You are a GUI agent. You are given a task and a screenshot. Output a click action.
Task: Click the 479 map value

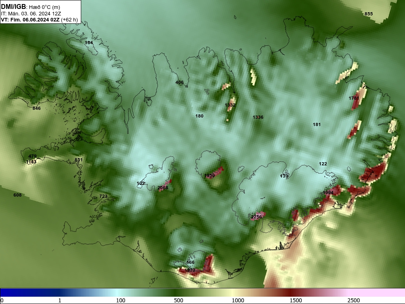[x=32, y=156]
